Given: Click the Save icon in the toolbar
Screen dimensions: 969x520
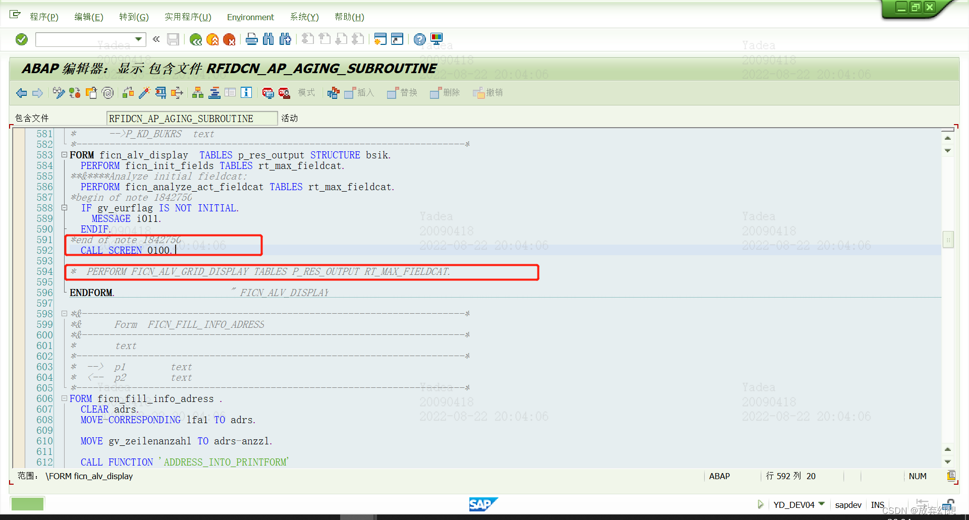Looking at the screenshot, I should 173,39.
